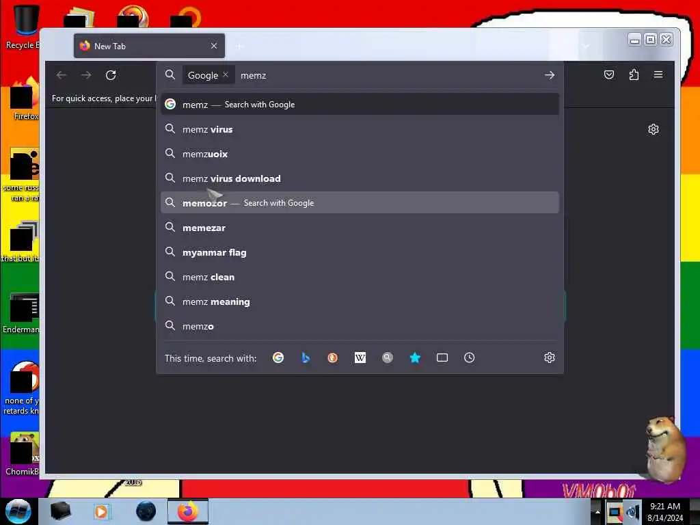The width and height of the screenshot is (700, 525).
Task: Open the Pocket save icon
Action: pos(609,75)
